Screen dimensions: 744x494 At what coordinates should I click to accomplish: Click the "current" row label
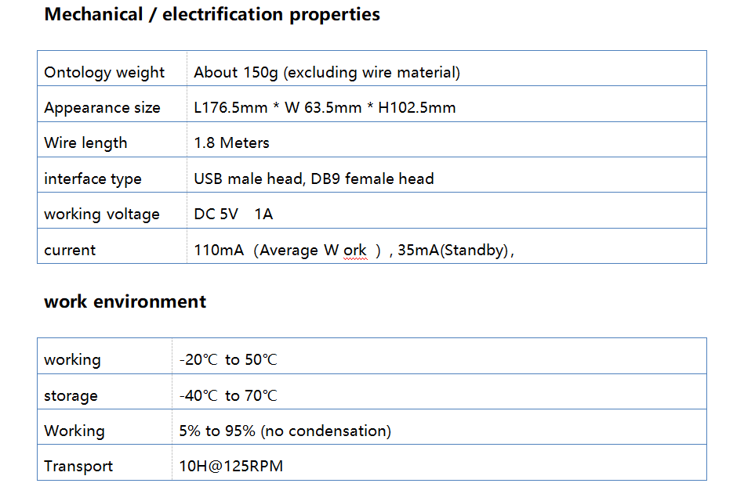(70, 251)
